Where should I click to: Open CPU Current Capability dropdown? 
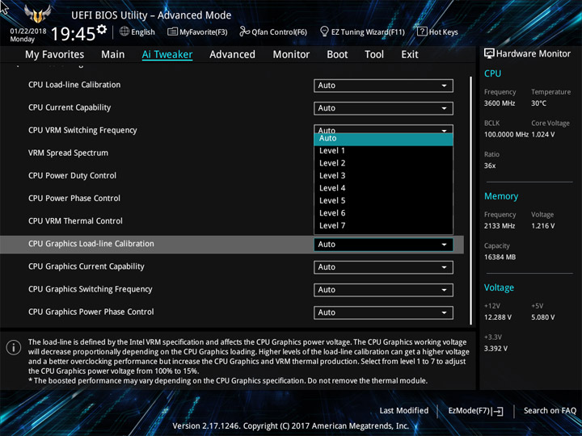point(383,108)
